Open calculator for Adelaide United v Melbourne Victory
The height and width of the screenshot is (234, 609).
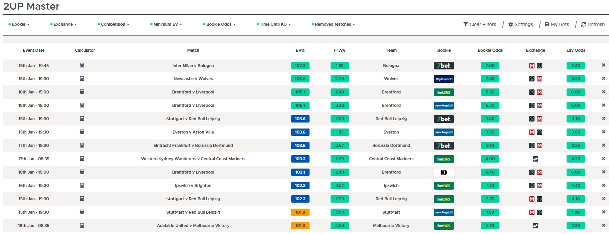click(82, 226)
